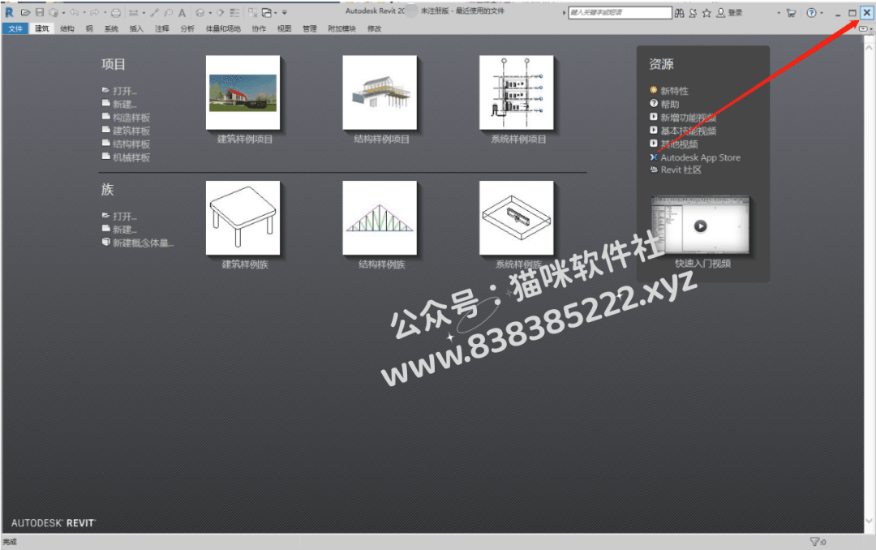This screenshot has width=876, height=550.
Task: Click the Switch Windows icon
Action: click(267, 12)
